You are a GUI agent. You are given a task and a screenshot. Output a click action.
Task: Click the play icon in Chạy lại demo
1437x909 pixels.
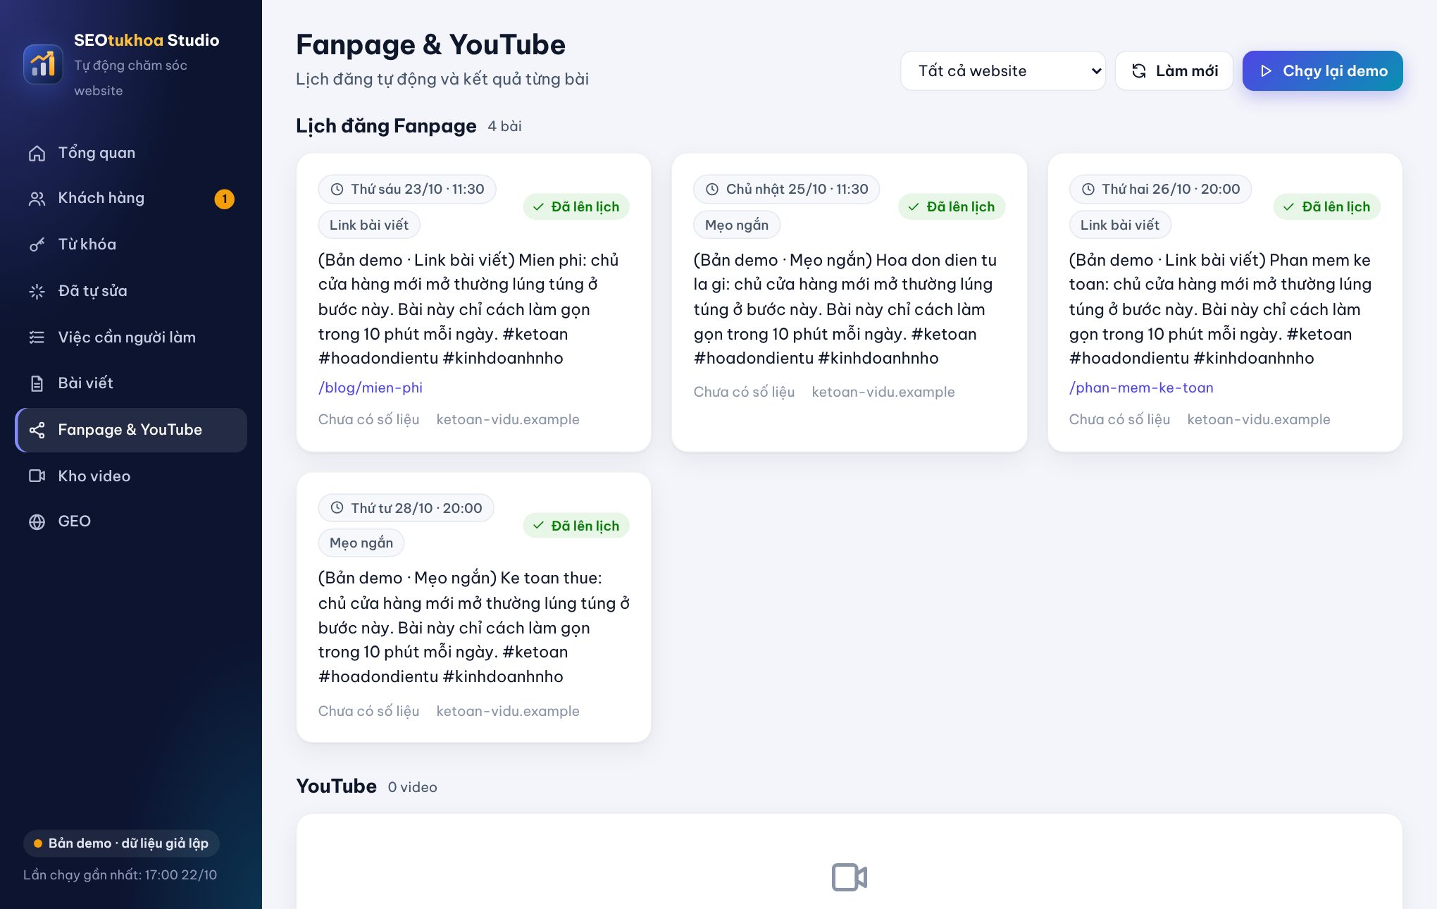coord(1266,70)
